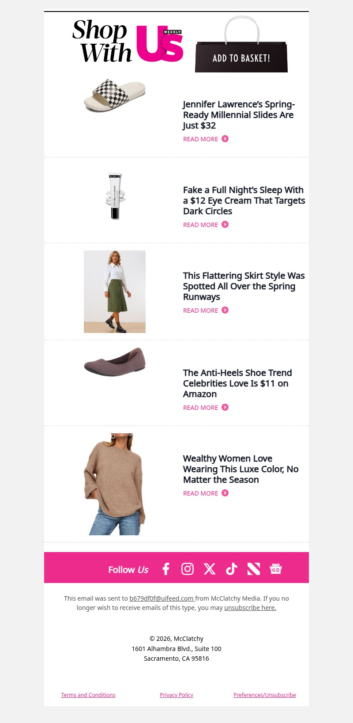Viewport: 353px width, 723px height.
Task: Click the Shop With Us Weekly logo
Action: tap(128, 42)
